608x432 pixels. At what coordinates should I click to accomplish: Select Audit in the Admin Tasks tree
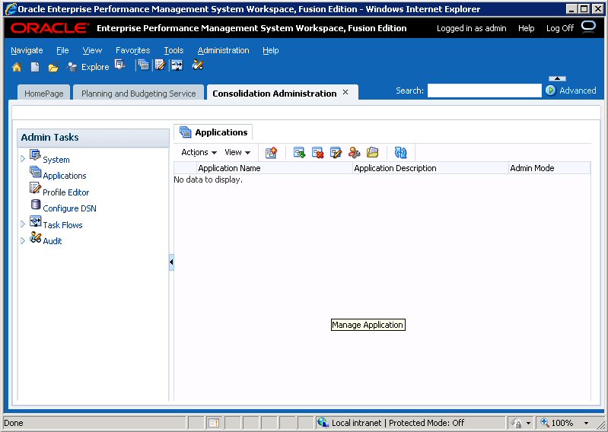[x=53, y=241]
